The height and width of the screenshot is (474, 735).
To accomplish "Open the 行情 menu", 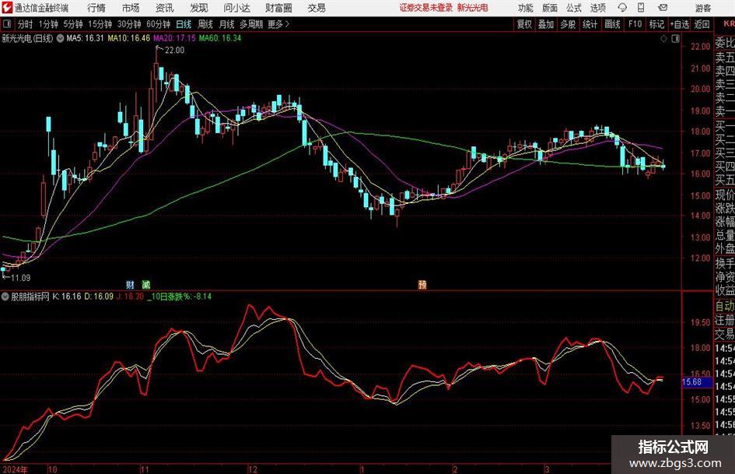I will coord(96,8).
